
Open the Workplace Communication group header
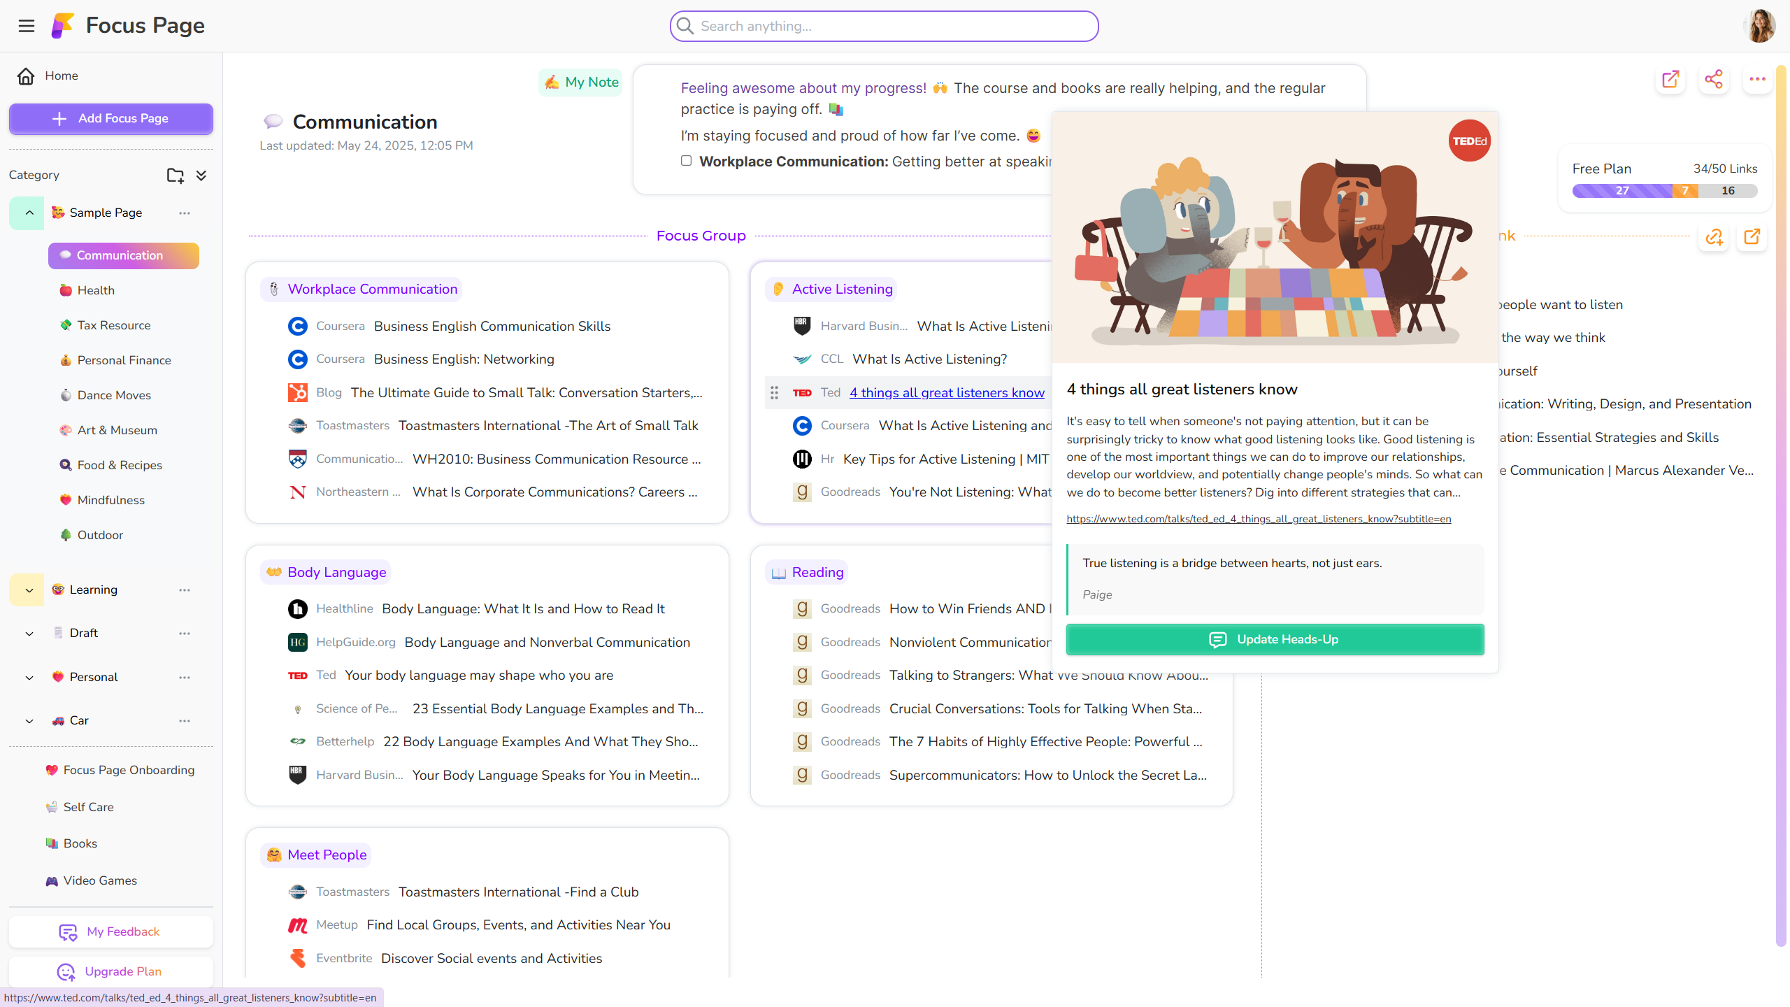361,290
